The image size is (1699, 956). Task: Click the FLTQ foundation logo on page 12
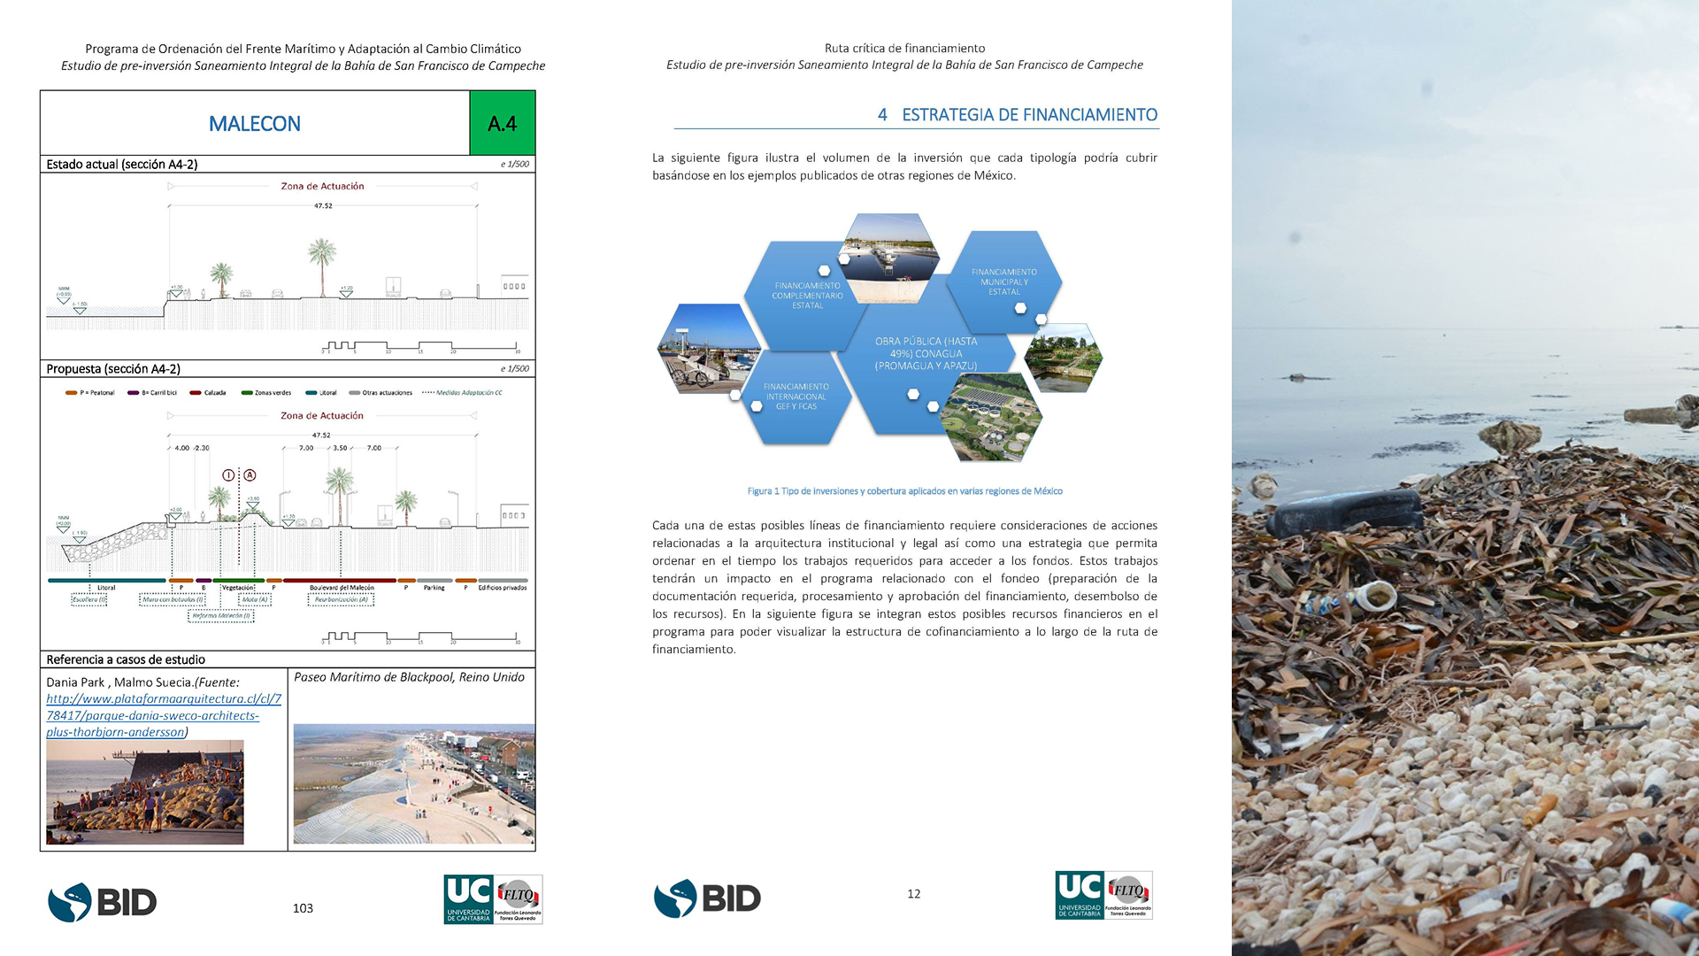(x=1128, y=895)
